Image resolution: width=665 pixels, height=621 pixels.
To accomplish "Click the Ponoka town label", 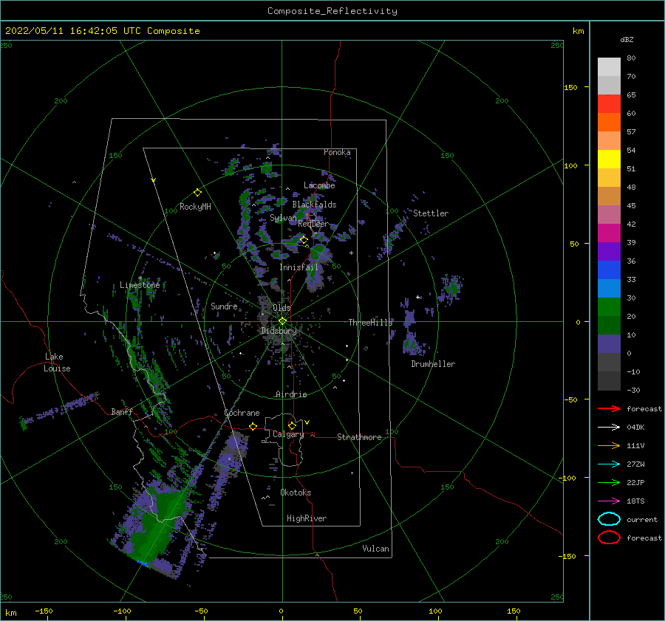I will click(x=337, y=152).
